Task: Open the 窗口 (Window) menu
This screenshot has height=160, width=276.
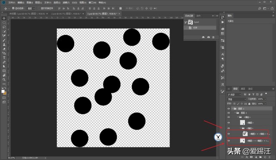Action: point(92,3)
